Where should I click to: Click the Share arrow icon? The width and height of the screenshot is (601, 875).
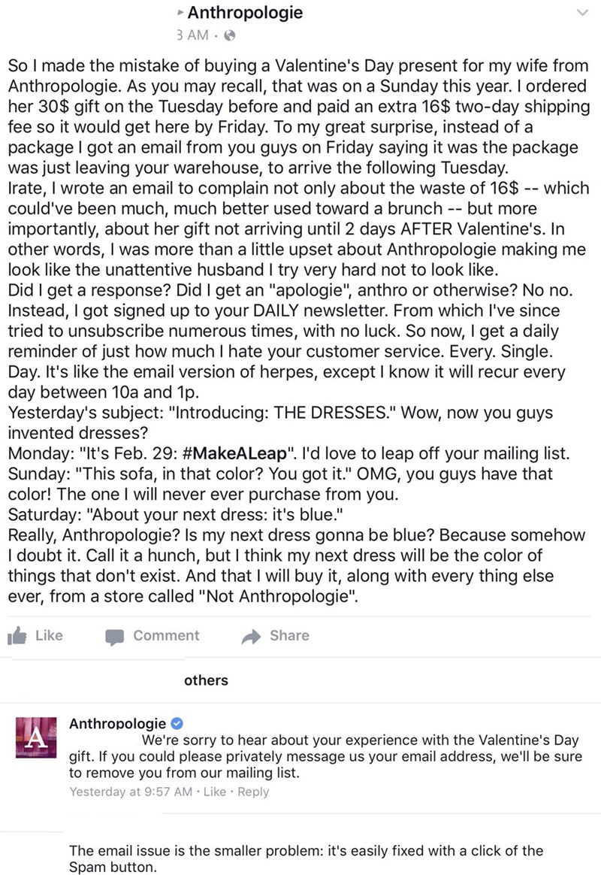tap(250, 636)
